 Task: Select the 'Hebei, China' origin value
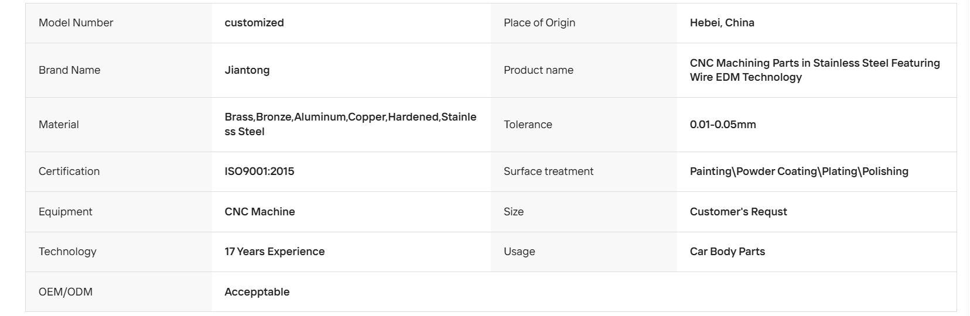pos(722,23)
